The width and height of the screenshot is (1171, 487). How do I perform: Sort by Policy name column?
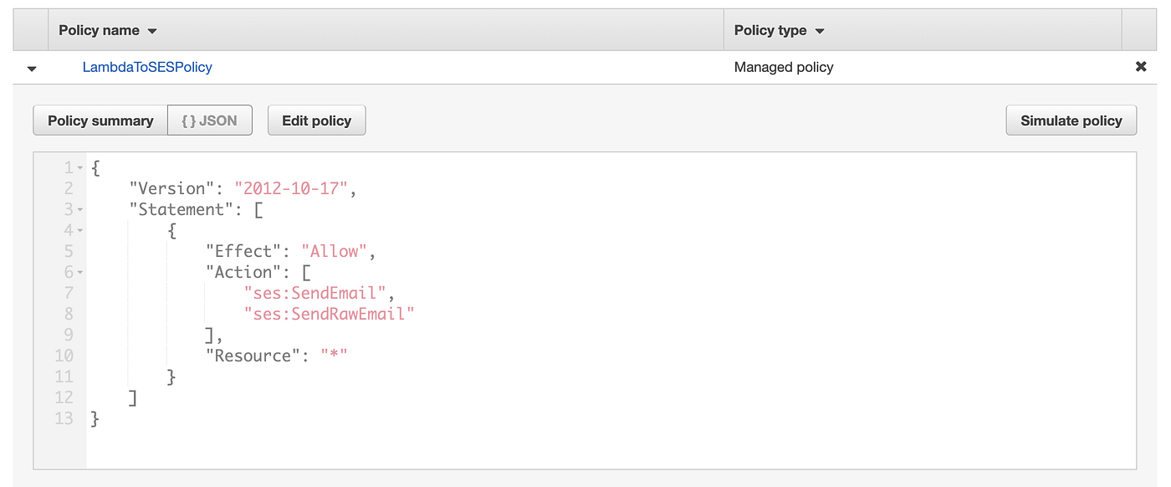[x=108, y=30]
